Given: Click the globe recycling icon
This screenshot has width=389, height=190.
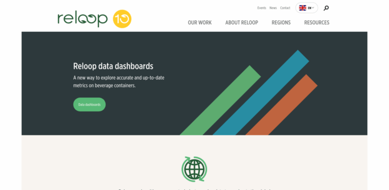Looking at the screenshot, I should 194,169.
